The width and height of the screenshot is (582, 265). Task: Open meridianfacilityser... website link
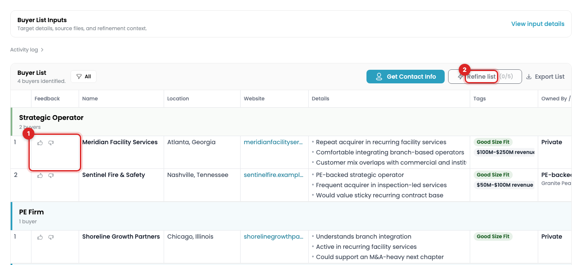point(273,142)
